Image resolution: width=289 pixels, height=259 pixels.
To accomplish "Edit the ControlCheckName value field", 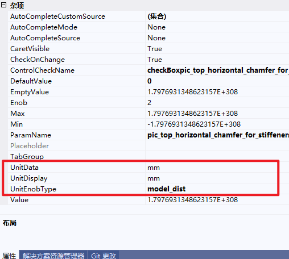I will pos(217,70).
